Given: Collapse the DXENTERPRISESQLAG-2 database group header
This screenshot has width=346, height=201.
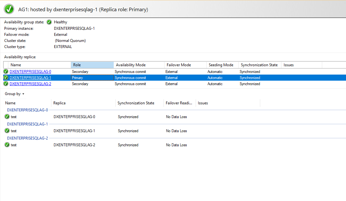Looking at the screenshot, I should click(x=27, y=138).
